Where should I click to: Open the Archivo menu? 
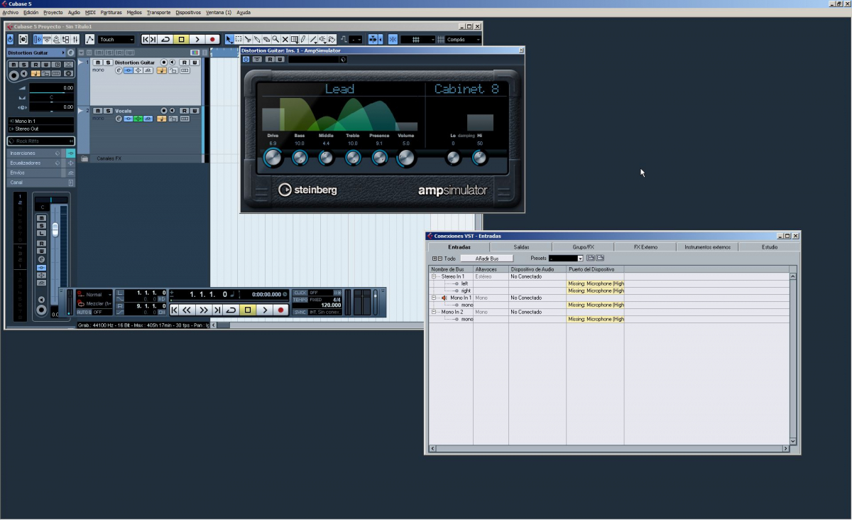10,13
